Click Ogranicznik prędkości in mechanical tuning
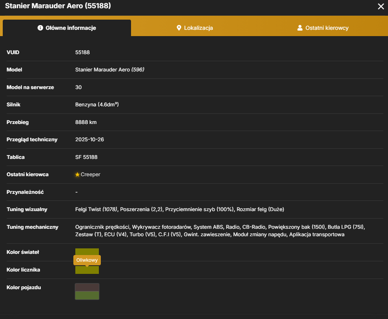The height and width of the screenshot is (319, 388). pyautogui.click(x=102, y=227)
